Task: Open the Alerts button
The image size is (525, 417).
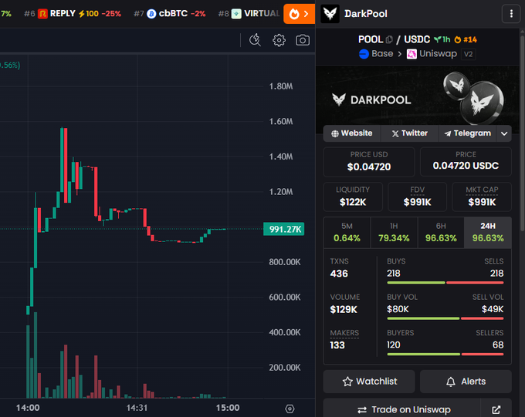Action: coord(466,382)
